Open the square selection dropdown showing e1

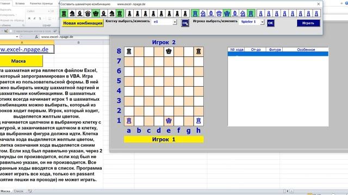coord(175,22)
